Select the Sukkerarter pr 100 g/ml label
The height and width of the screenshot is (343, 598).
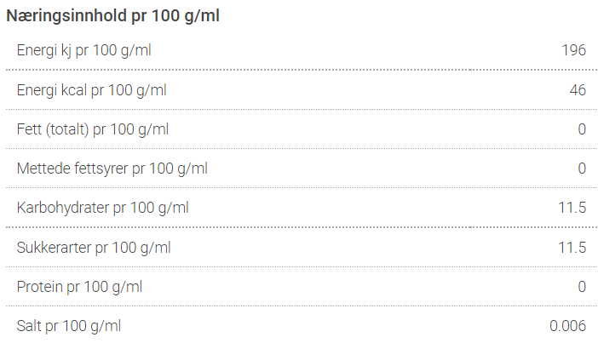(x=94, y=249)
